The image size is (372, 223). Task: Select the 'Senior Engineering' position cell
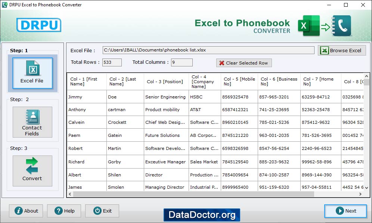tap(166, 97)
